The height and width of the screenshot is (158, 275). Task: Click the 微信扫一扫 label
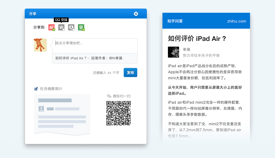click(122, 96)
